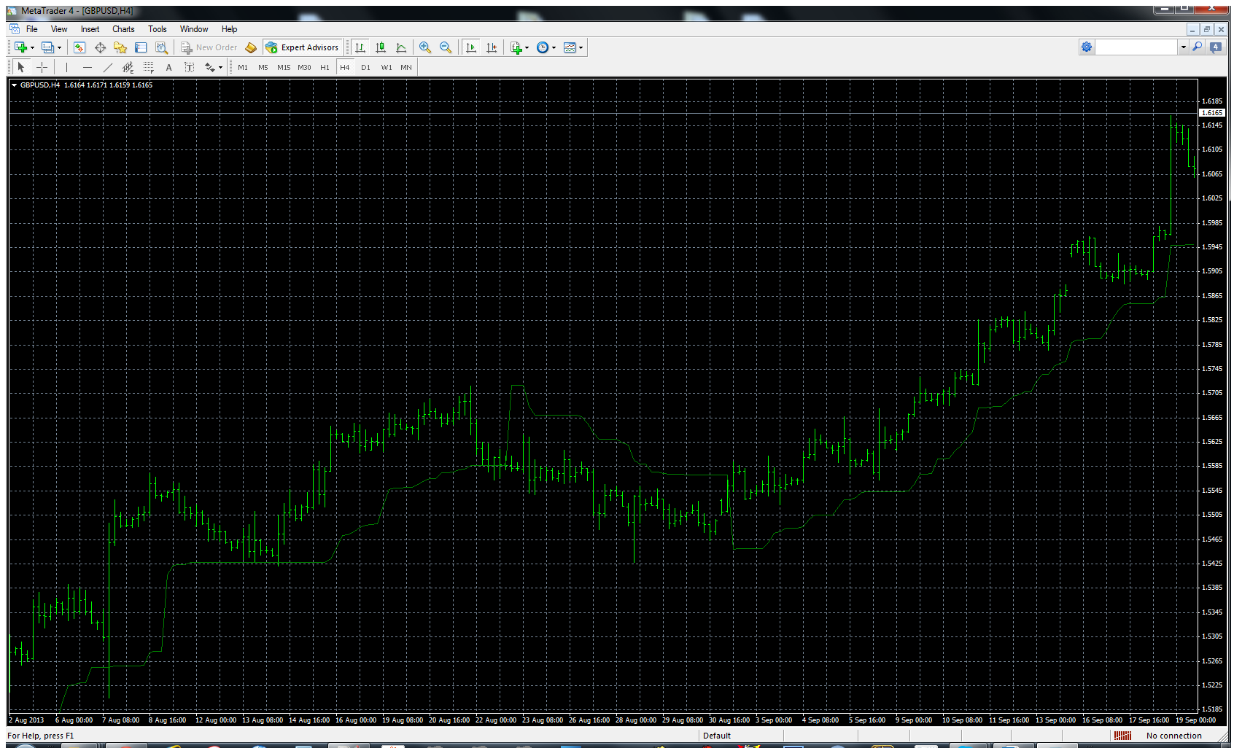This screenshot has height=748, width=1234.
Task: Select the Crosshair tool
Action: [x=42, y=67]
